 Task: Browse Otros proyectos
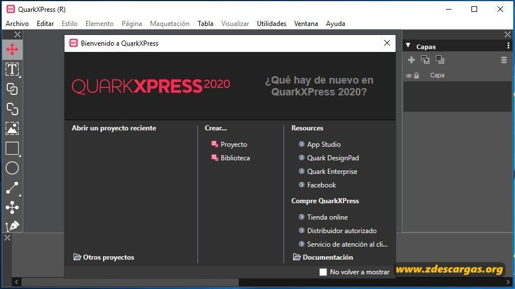click(x=104, y=257)
